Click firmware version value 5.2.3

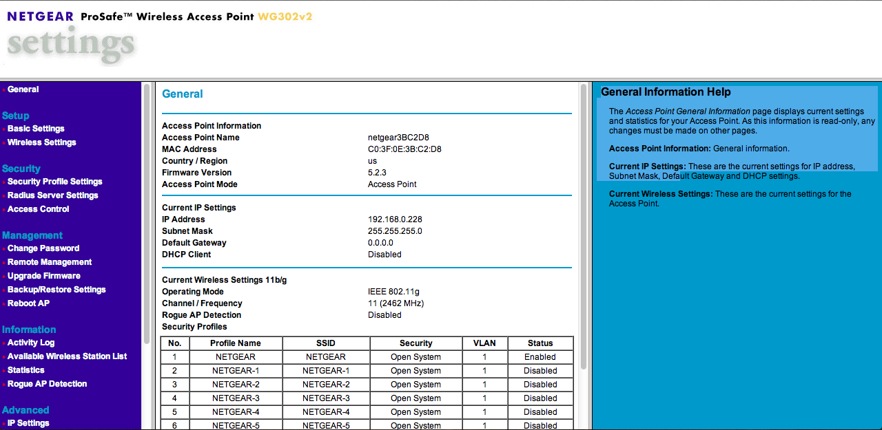[x=377, y=173]
